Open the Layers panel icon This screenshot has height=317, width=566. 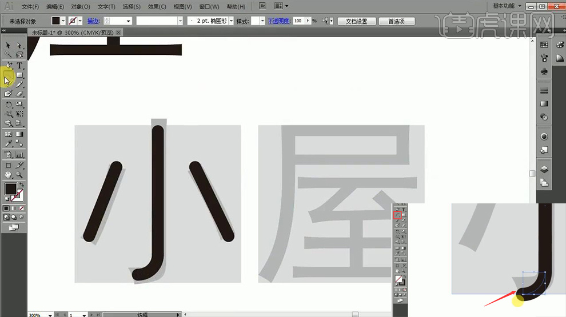pyautogui.click(x=544, y=170)
